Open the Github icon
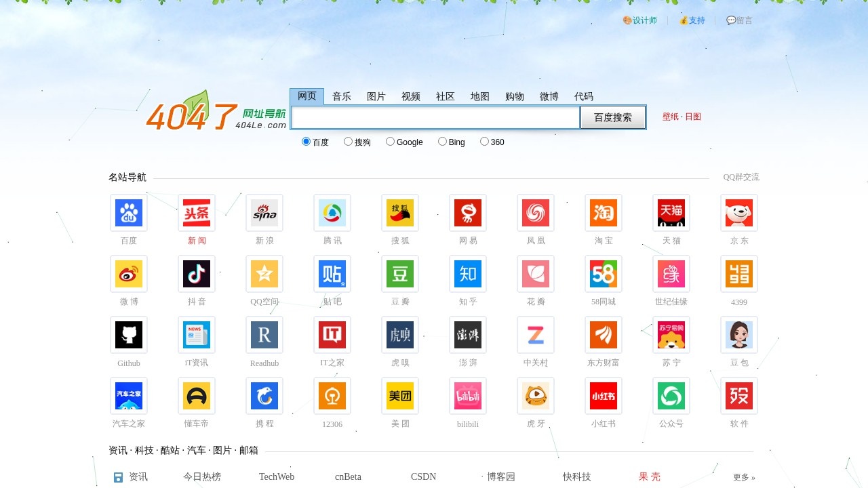Image resolution: width=868 pixels, height=488 pixels. coord(129,335)
